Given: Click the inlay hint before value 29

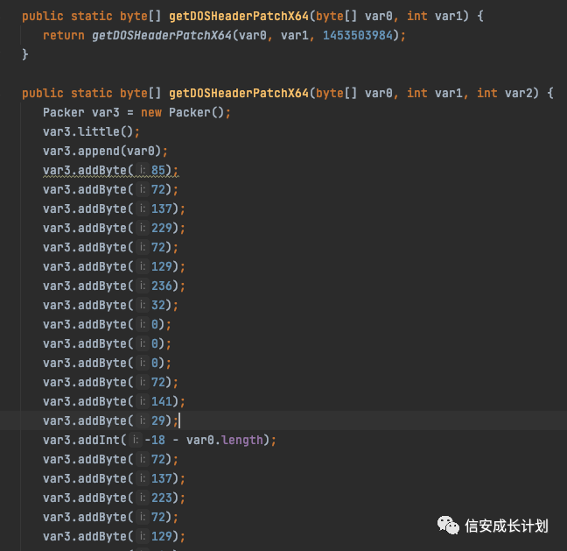Looking at the screenshot, I should (143, 420).
